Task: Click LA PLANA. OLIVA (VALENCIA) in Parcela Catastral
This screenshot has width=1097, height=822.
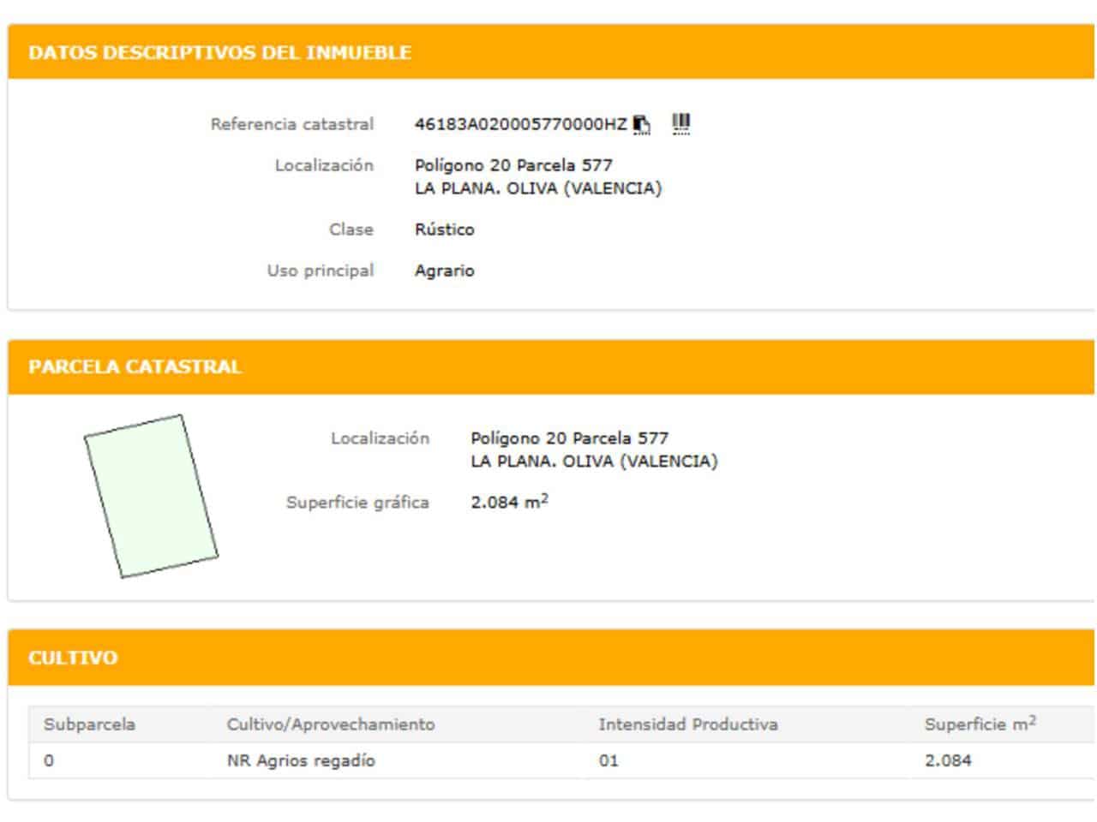Action: click(594, 462)
